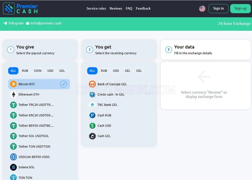The image size is (252, 180).
Task: Choose Tether SOL USDTSOL currency
Action: 39,136
